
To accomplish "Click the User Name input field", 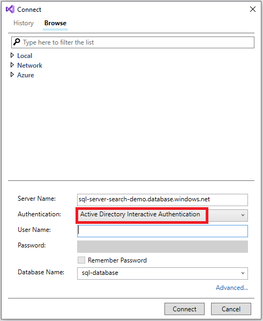I will 162,231.
